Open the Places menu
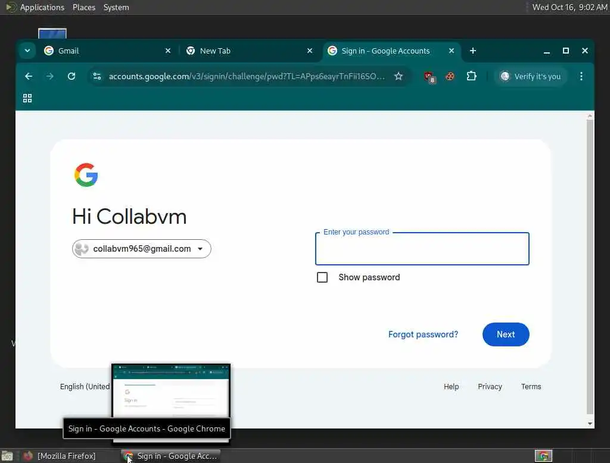 tap(84, 7)
